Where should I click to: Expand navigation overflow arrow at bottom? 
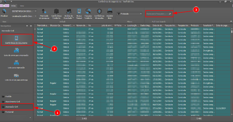point(30,118)
